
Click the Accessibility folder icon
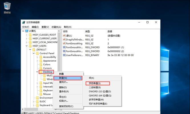click(x=41, y=57)
